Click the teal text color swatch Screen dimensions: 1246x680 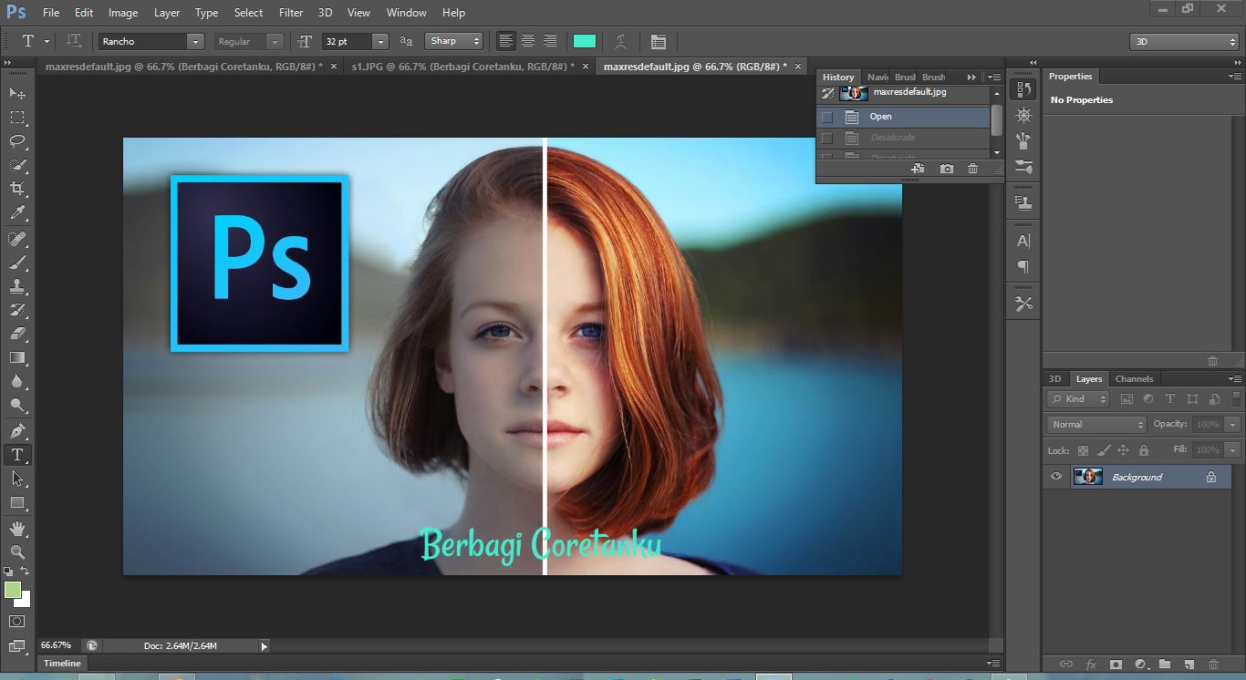click(584, 41)
